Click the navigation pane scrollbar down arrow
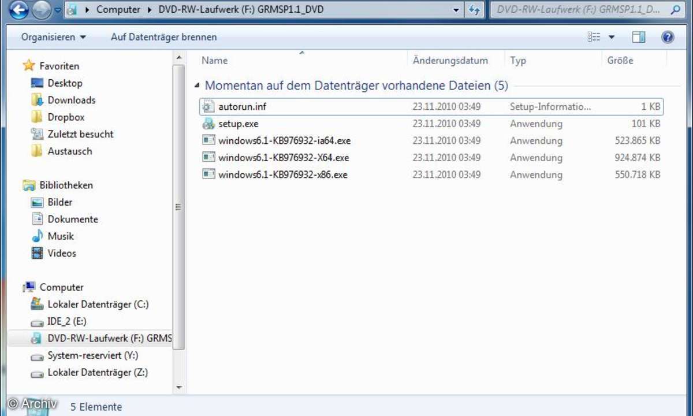 [x=178, y=387]
